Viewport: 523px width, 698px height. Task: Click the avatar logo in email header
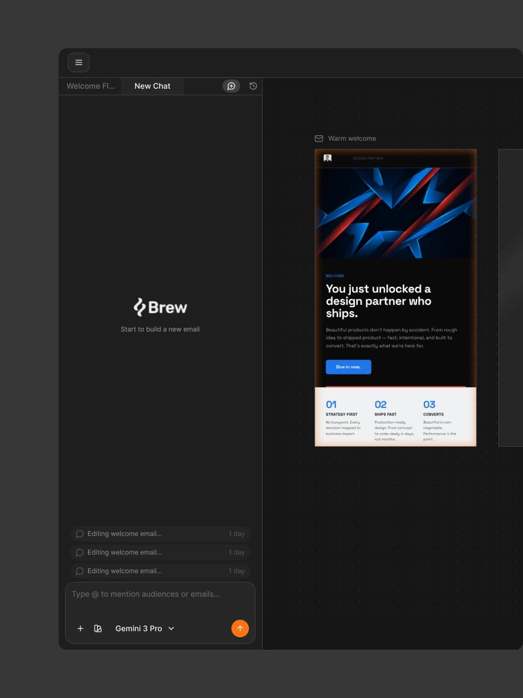click(328, 158)
